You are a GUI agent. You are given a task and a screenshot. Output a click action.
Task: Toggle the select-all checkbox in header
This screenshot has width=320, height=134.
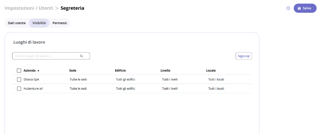pos(19,71)
